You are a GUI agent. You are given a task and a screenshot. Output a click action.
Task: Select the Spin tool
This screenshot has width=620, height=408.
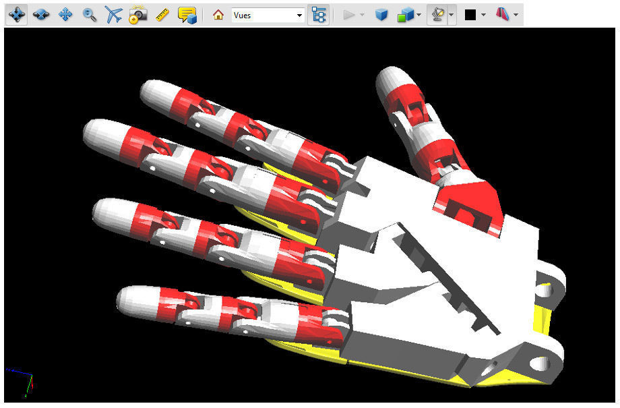point(41,15)
